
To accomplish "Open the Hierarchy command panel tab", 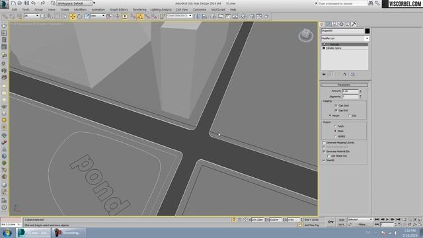I will point(335,24).
